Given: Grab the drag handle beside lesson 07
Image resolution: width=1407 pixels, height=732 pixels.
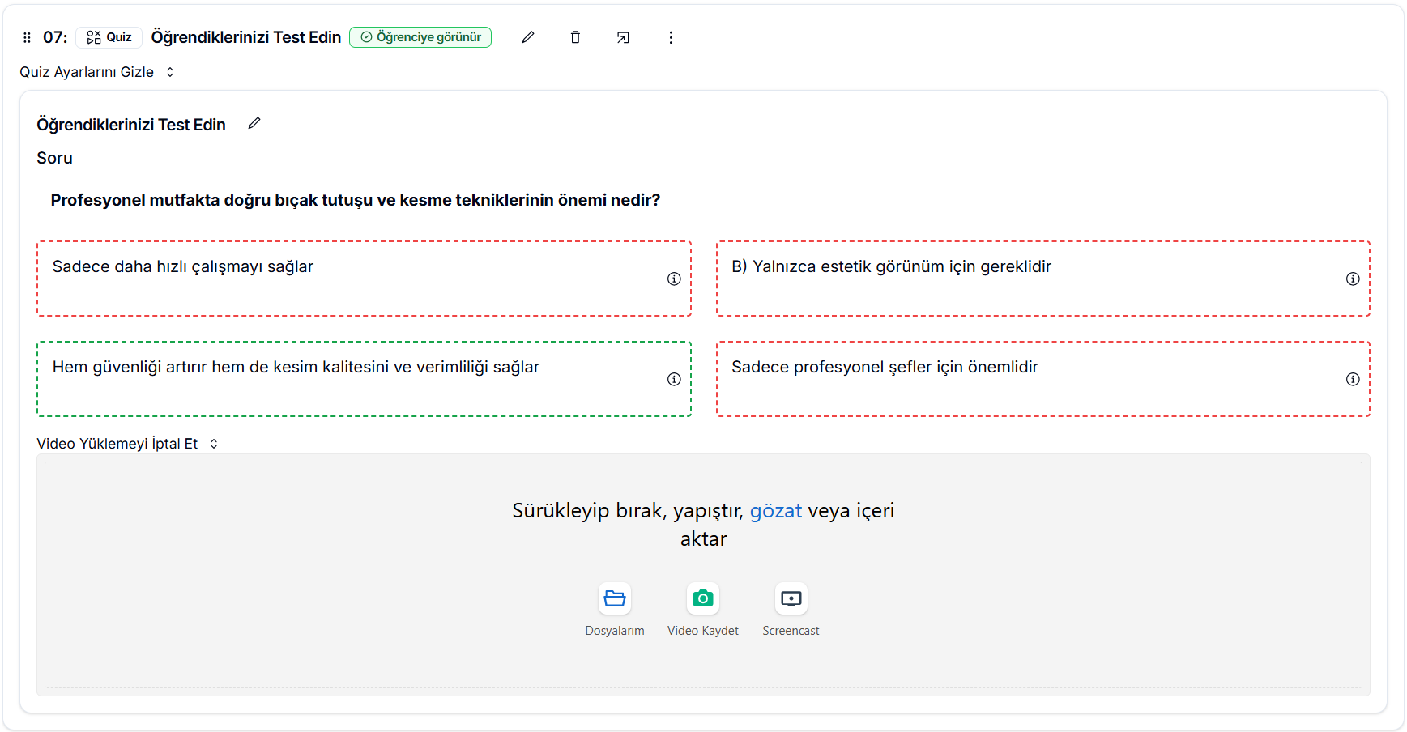Looking at the screenshot, I should tap(27, 37).
